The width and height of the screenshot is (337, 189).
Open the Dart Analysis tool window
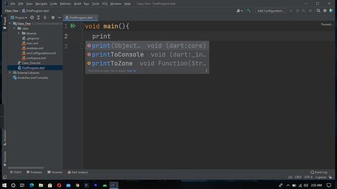point(78,172)
